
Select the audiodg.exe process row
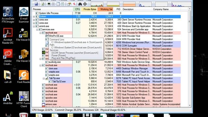pyautogui.click(x=106, y=62)
